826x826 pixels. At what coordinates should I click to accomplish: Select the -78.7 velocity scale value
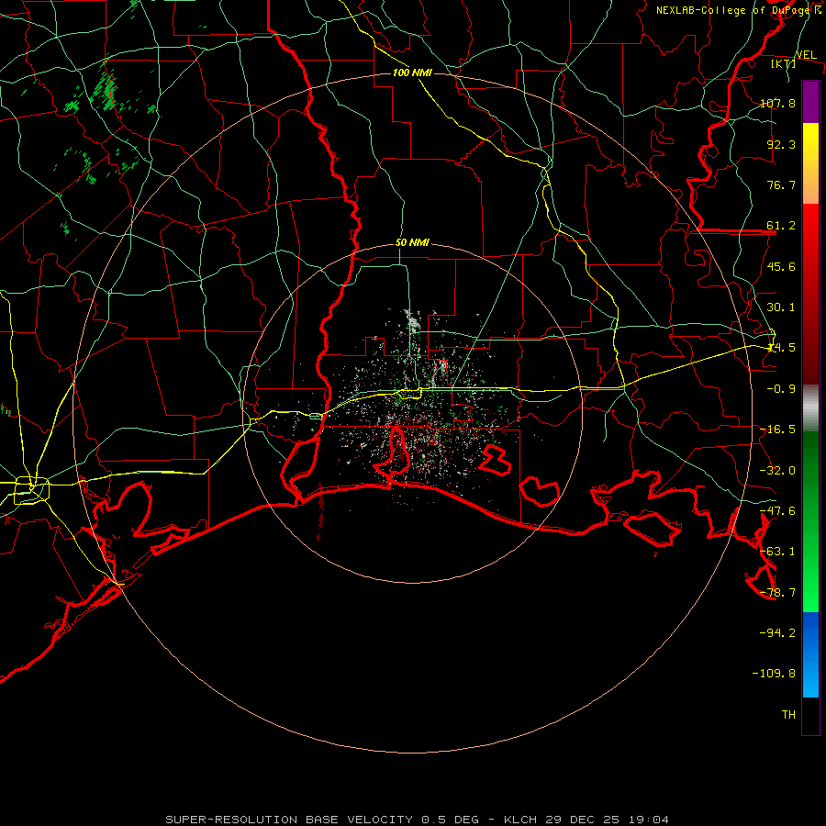pyautogui.click(x=777, y=592)
